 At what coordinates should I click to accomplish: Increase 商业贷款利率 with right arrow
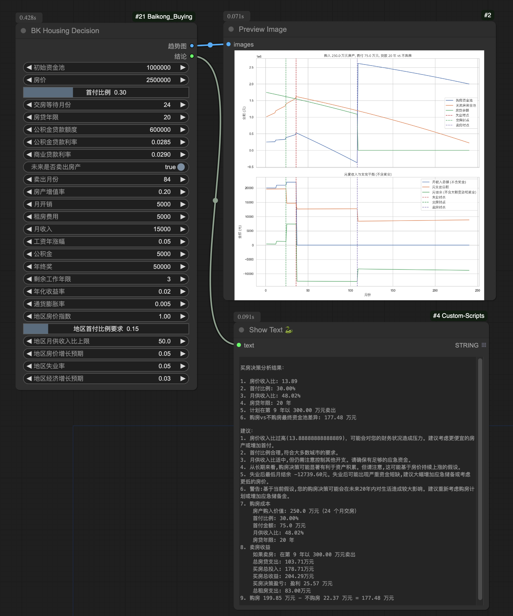tap(183, 155)
